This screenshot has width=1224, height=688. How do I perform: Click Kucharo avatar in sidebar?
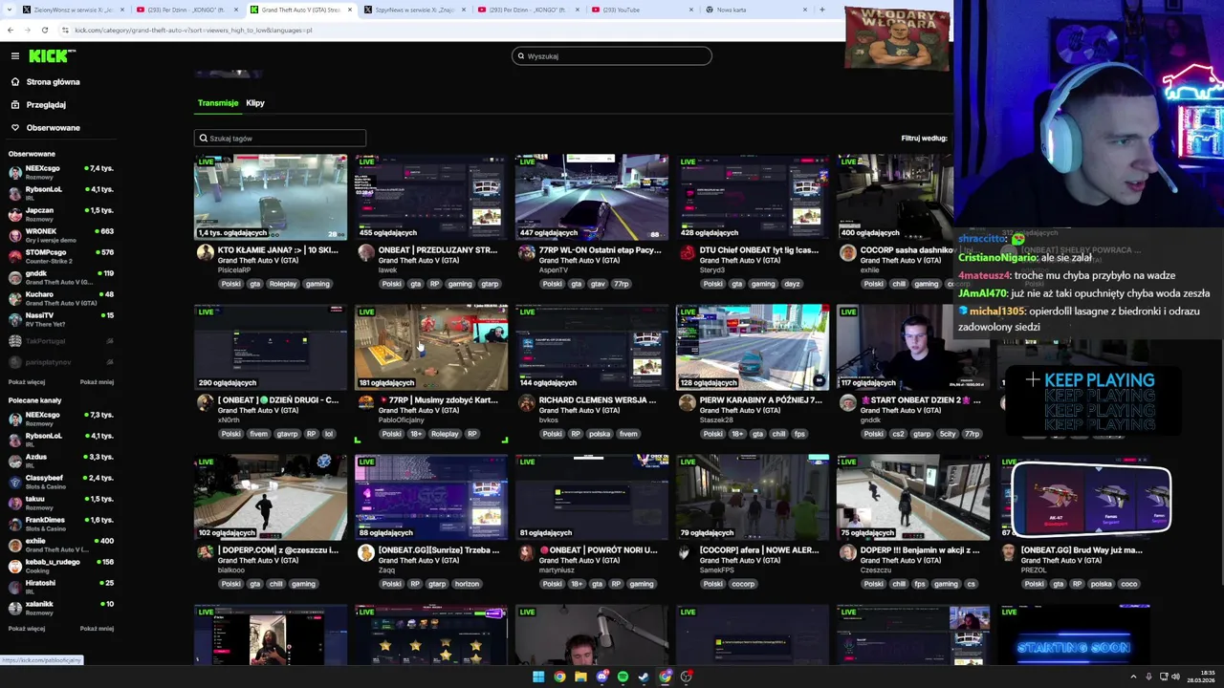(15, 298)
